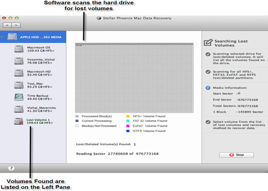Click the FAT 32 Volume Found cyan swatch
The width and height of the screenshot is (268, 191).
(x=128, y=121)
